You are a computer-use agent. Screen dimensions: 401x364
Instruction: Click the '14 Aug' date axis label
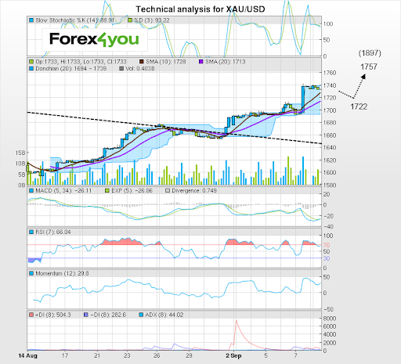(x=28, y=355)
